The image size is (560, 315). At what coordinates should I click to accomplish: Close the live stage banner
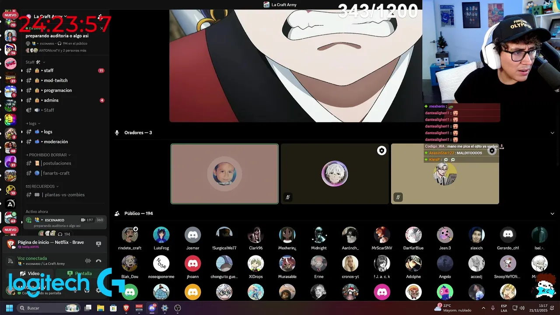coord(101,28)
